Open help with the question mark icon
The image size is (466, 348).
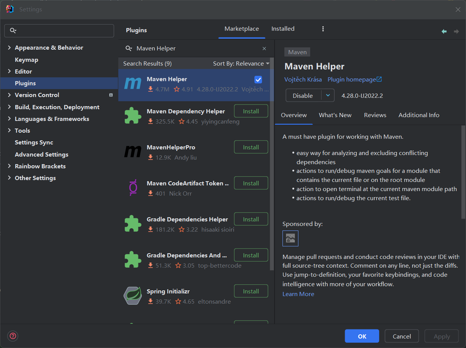click(x=13, y=336)
